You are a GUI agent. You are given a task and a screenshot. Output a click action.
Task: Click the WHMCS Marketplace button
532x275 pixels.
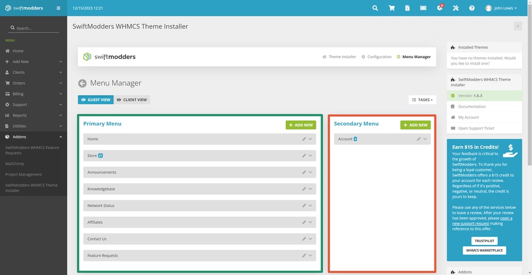pos(484,251)
